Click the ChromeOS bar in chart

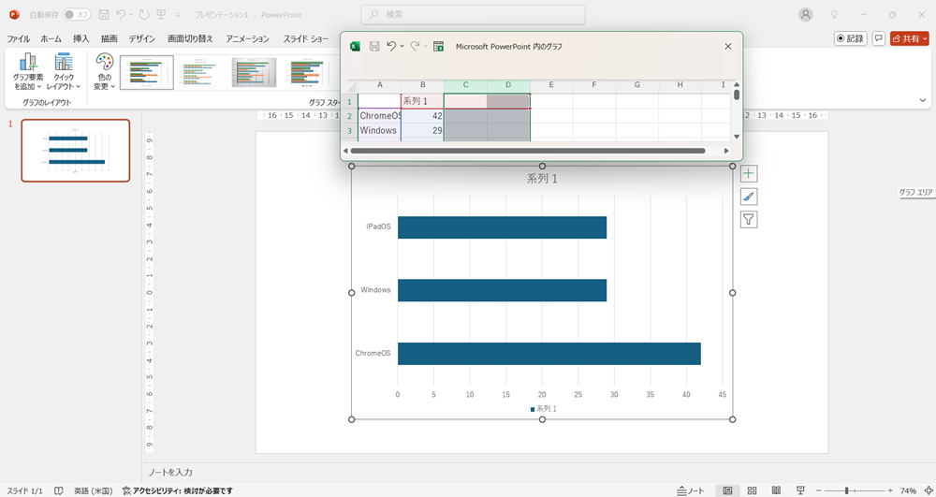pos(549,353)
